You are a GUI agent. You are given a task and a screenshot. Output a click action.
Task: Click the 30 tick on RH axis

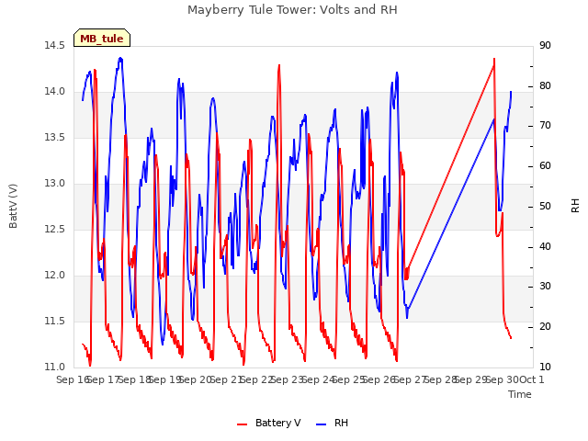coord(545,287)
